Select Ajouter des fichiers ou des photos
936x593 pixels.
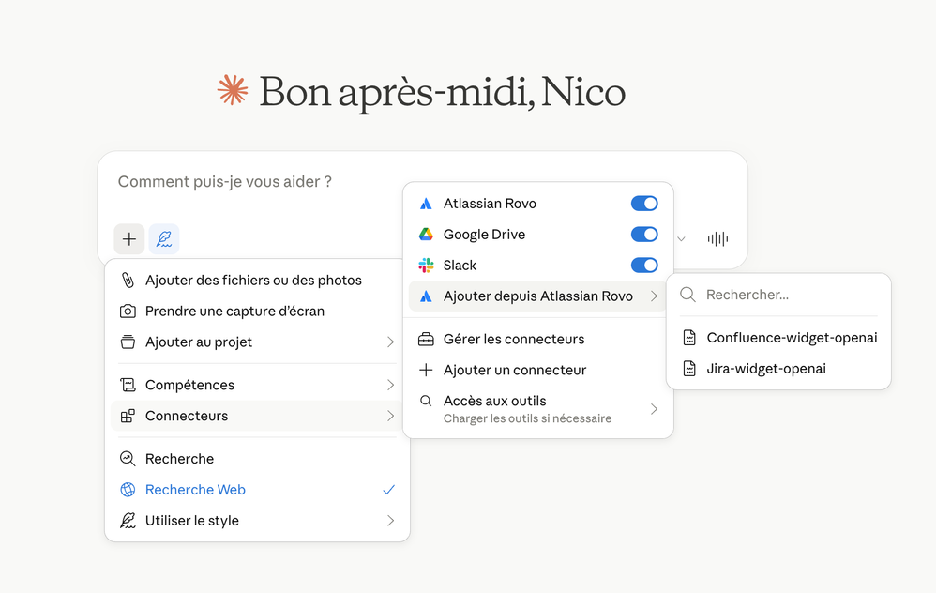click(257, 280)
